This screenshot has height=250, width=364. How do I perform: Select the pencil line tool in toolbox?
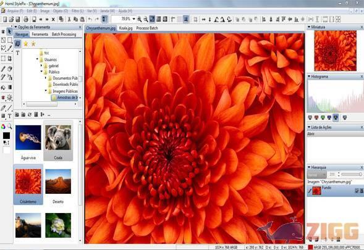click(9, 107)
